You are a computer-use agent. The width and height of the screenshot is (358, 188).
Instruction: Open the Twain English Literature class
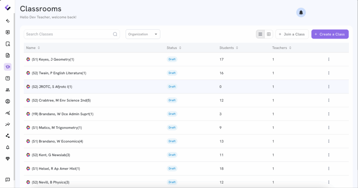tap(59, 73)
